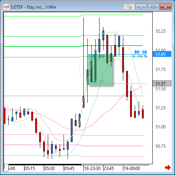Click the 19-00:00 time axis label
The width and height of the screenshot is (175, 175).
click(x=132, y=169)
